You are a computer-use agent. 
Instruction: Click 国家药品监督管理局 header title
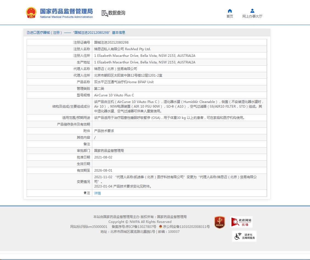pyautogui.click(x=66, y=11)
